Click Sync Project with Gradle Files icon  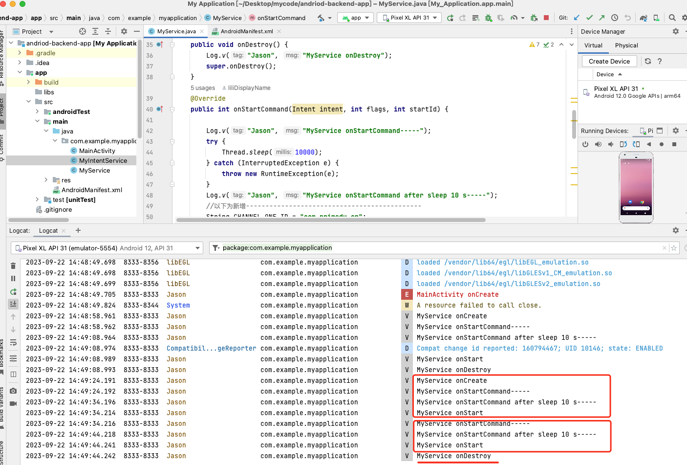pyautogui.click(x=644, y=18)
